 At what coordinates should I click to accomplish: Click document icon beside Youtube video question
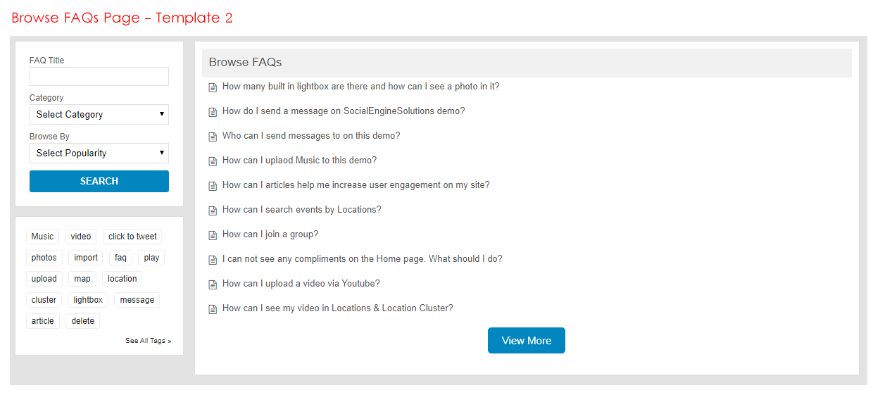213,284
